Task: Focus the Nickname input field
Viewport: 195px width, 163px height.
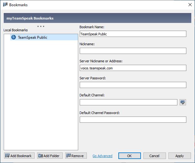Action: click(133, 51)
